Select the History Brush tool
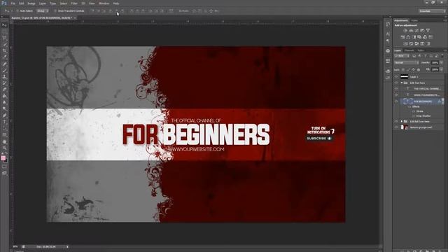 (x=4, y=83)
